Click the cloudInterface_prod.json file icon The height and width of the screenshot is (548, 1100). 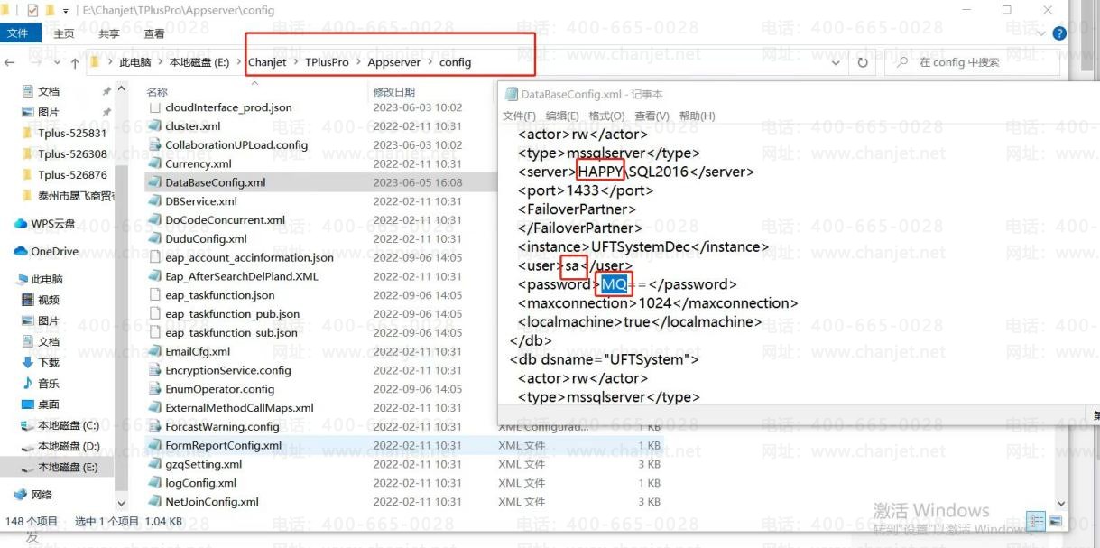[153, 107]
